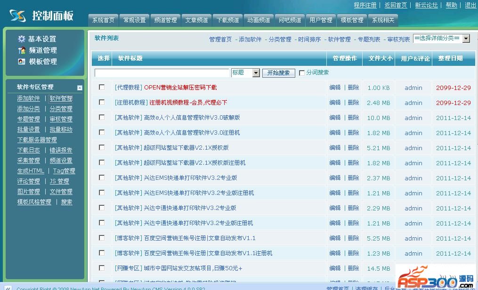Screen dimensions: 478x290
Task: Click the 程序注册 link at top
Action: (365, 5)
